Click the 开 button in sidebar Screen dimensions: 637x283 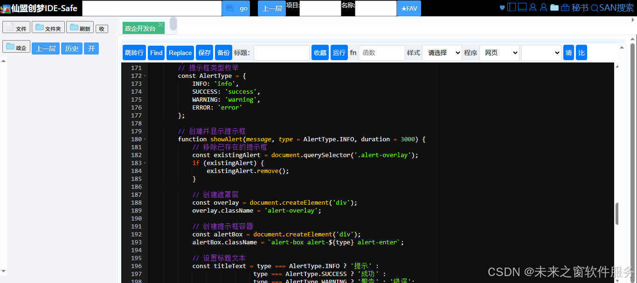(91, 48)
